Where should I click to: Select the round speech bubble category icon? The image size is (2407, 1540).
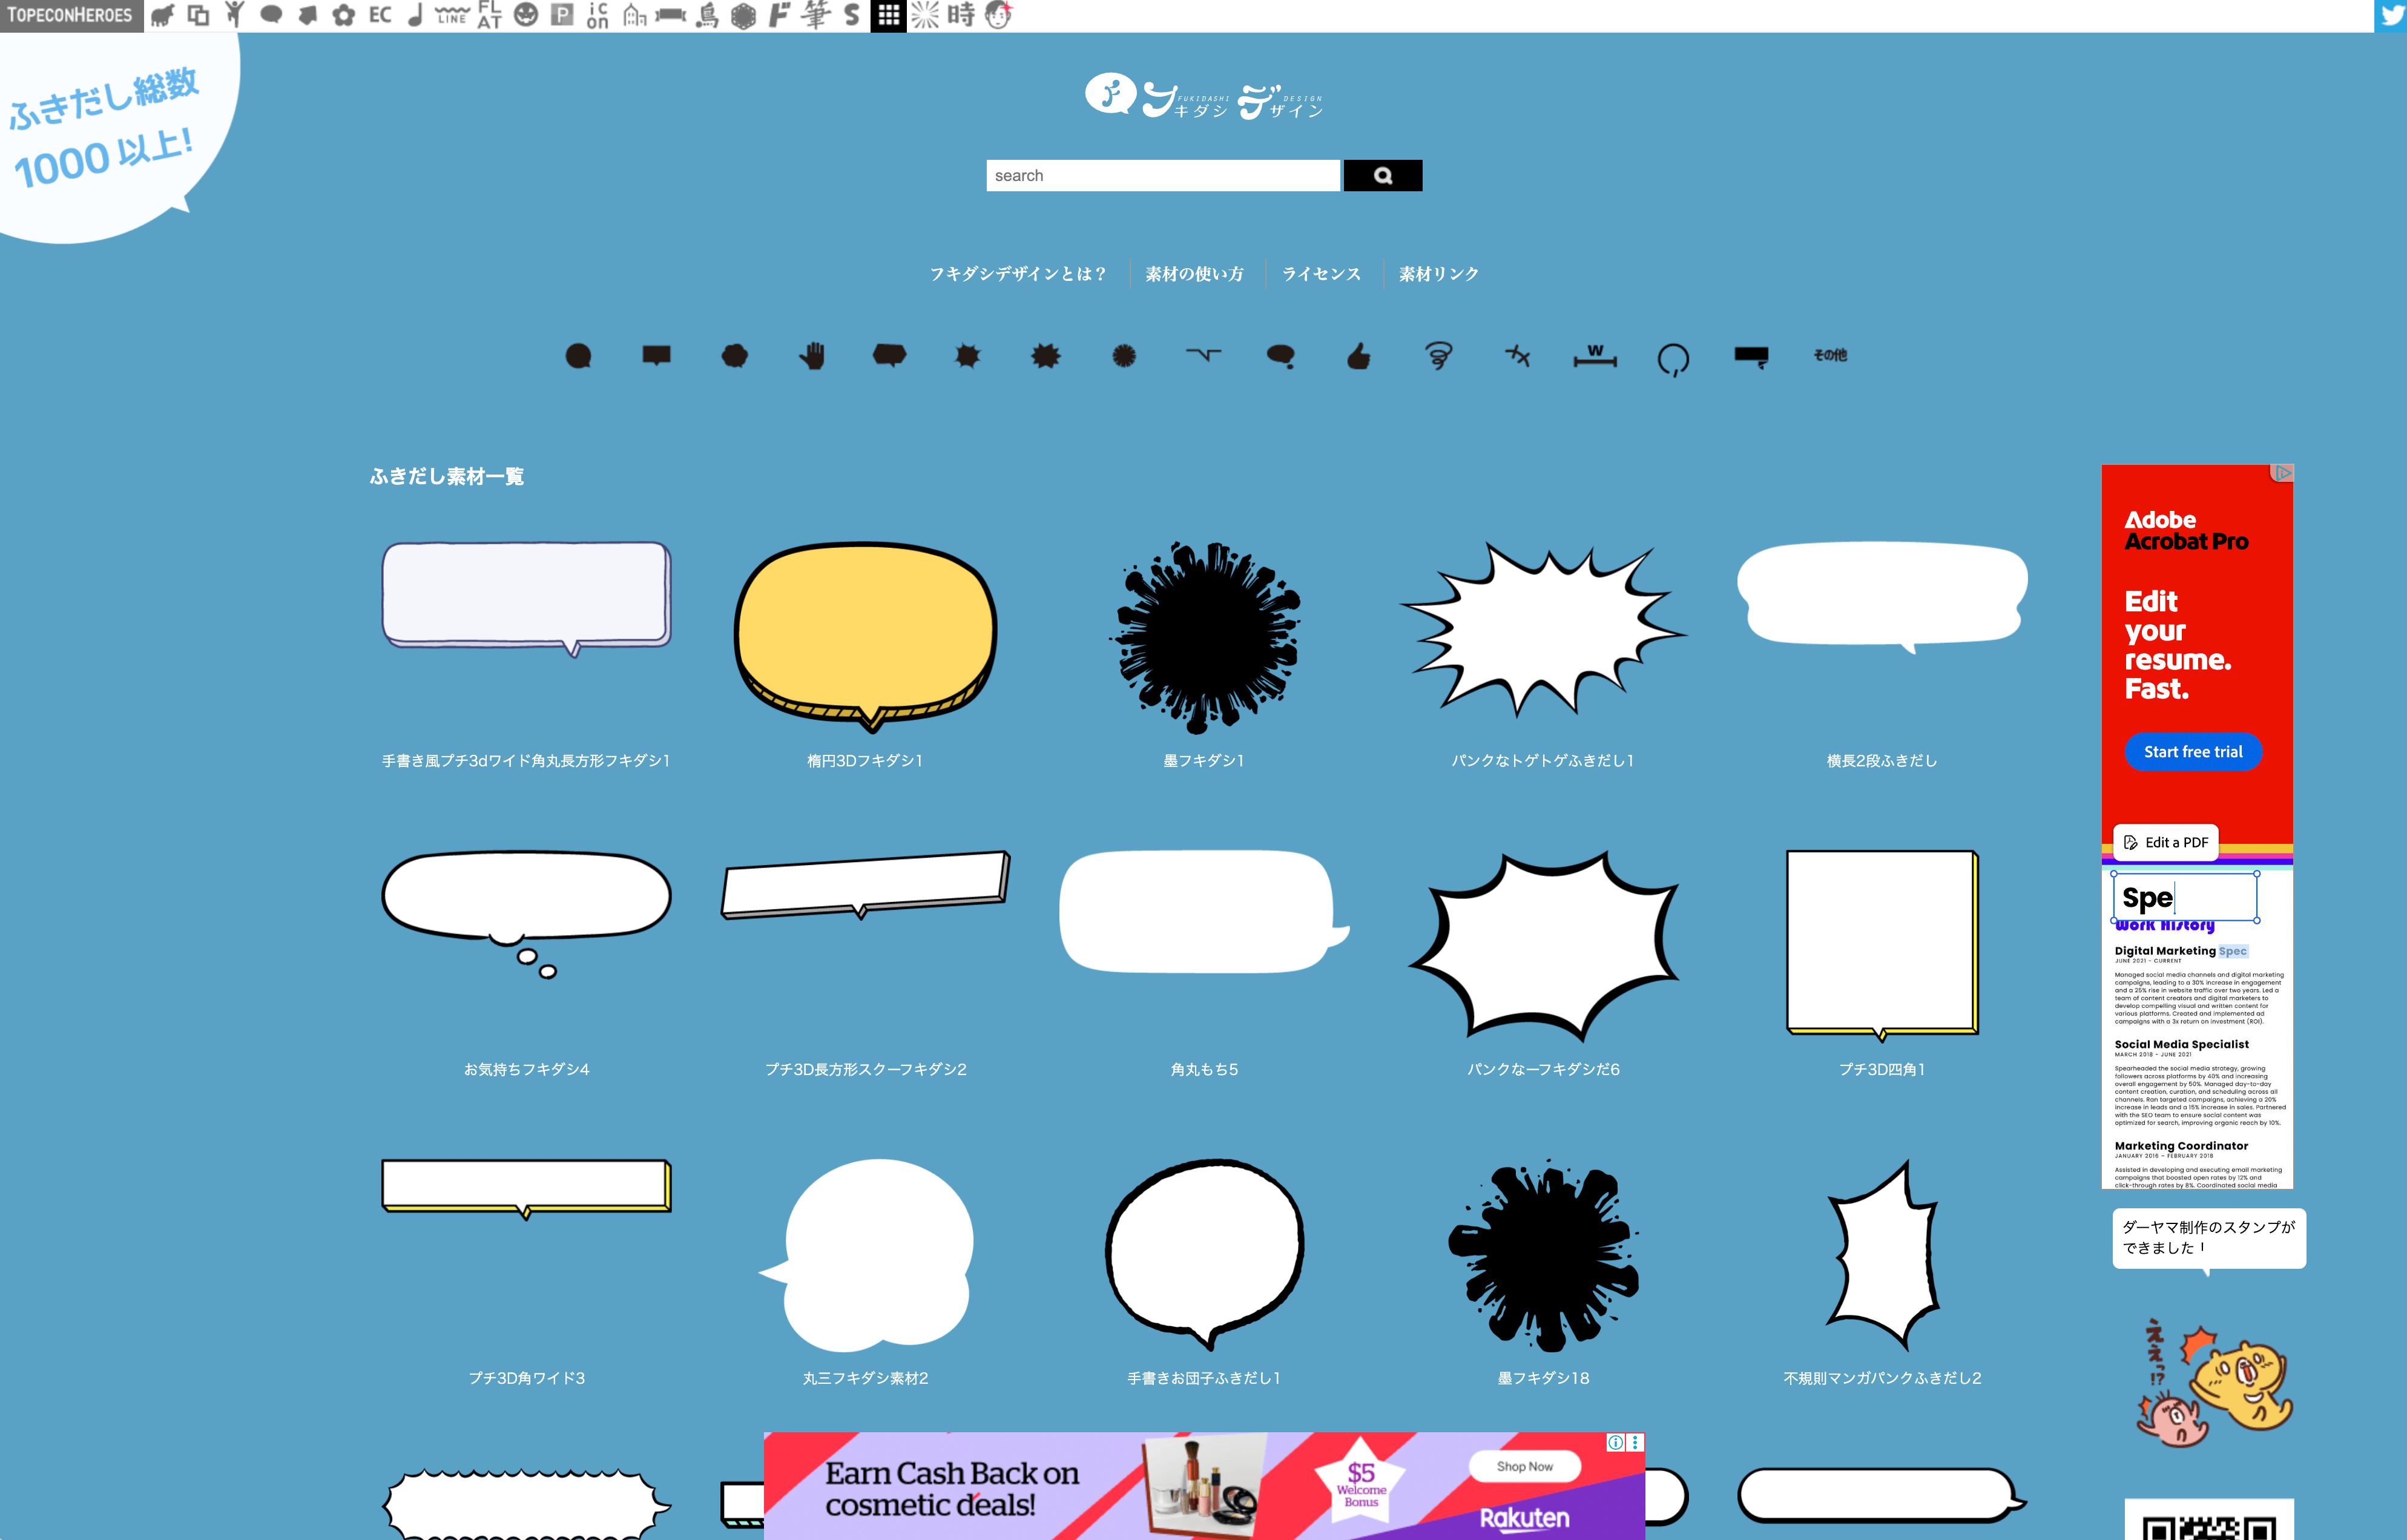[x=578, y=356]
